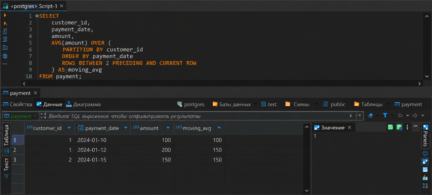Viewport: 432px width, 195px height.
Task: Switch to the Данные tab
Action: (49, 105)
